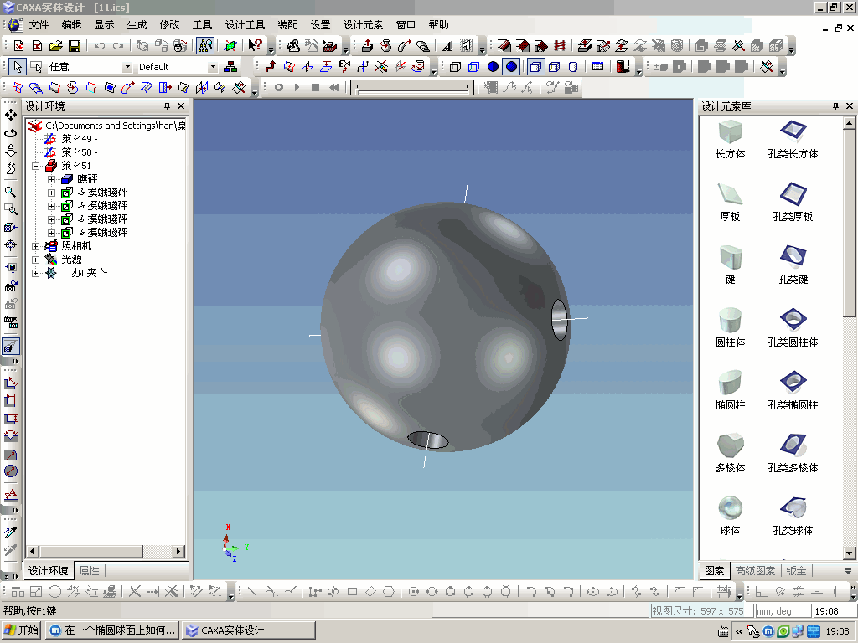Viewport: 858px width, 643px height.
Task: Click the wireframe box display icon
Action: point(455,67)
